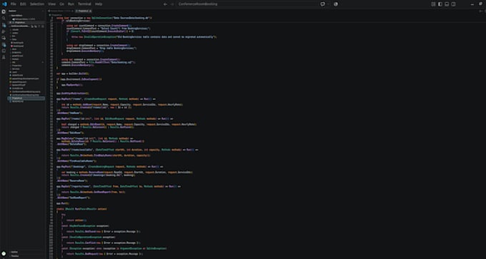Open the seventh activity bar icon below Extensions

coord(4,51)
